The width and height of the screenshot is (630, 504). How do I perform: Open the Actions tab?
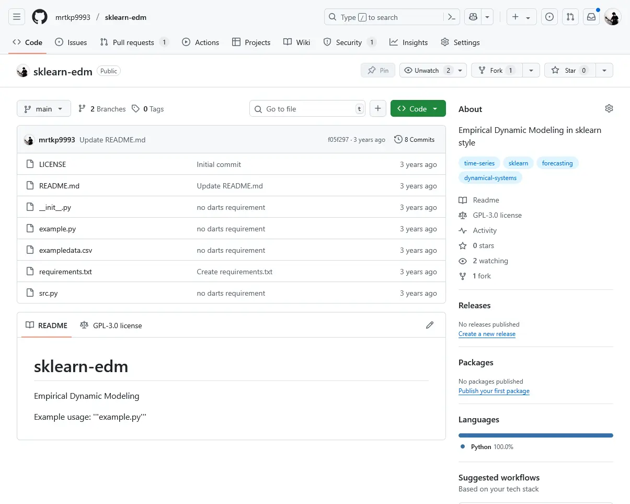pyautogui.click(x=201, y=42)
